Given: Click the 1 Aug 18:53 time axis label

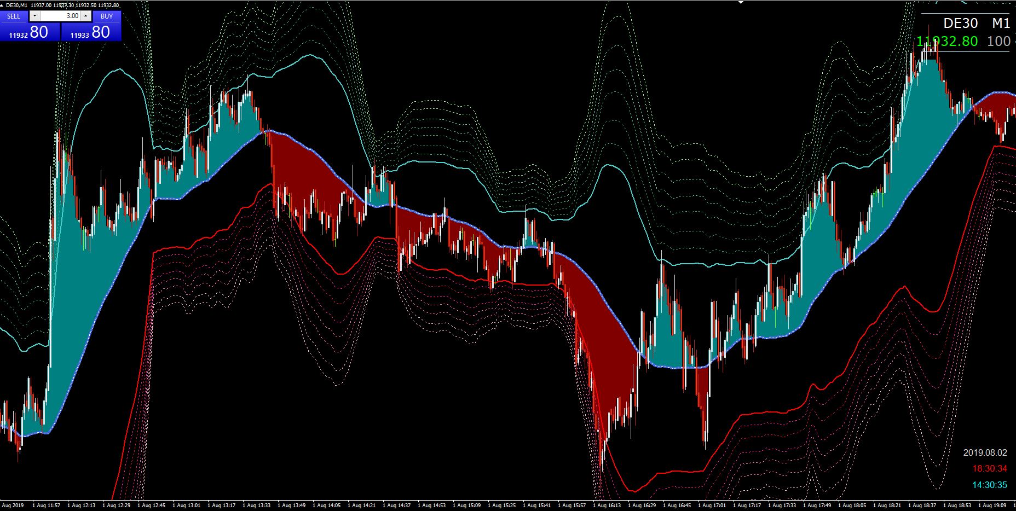Looking at the screenshot, I should click(957, 506).
